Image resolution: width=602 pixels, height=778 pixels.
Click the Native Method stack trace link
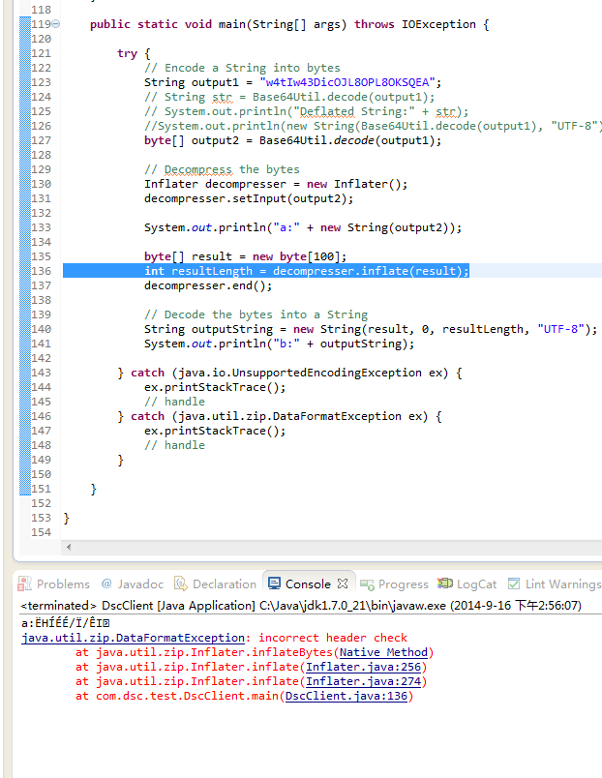coord(386,652)
